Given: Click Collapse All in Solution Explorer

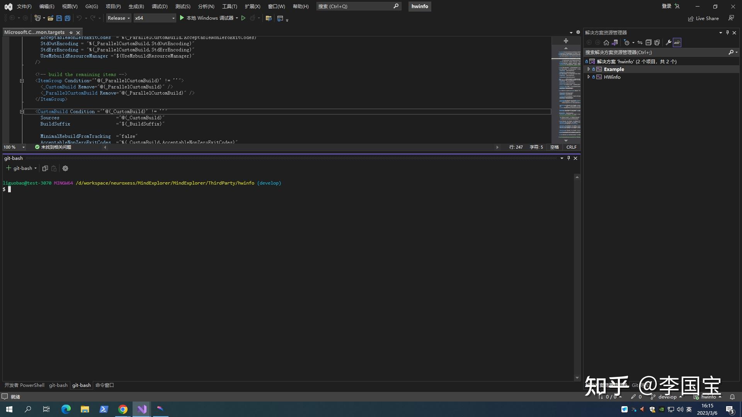Looking at the screenshot, I should coord(648,42).
